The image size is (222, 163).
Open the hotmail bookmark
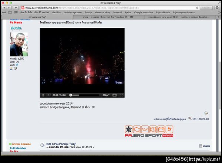tap(118, 13)
